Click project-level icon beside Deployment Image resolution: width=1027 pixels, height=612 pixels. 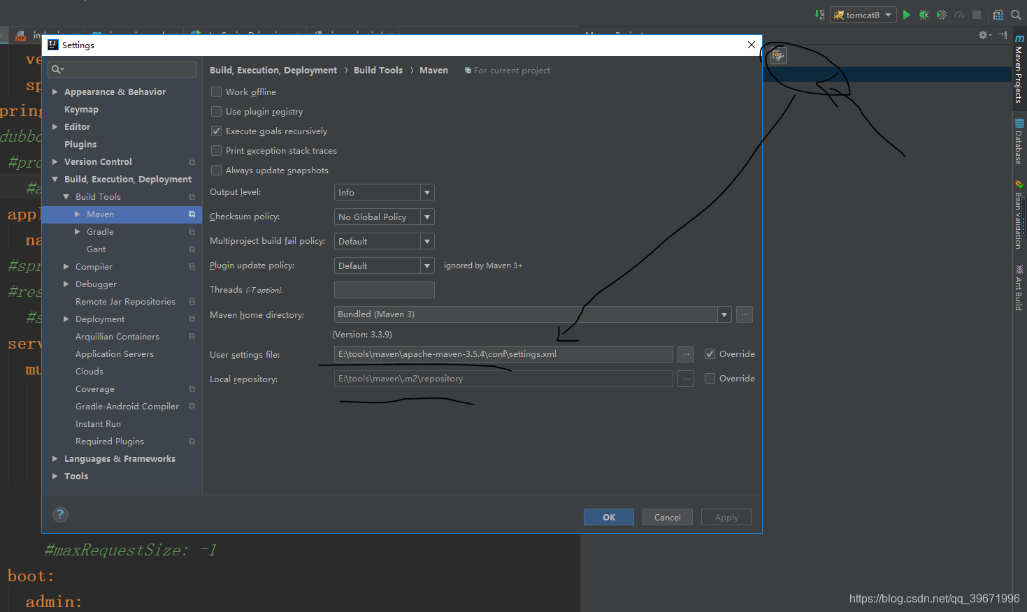[x=192, y=319]
